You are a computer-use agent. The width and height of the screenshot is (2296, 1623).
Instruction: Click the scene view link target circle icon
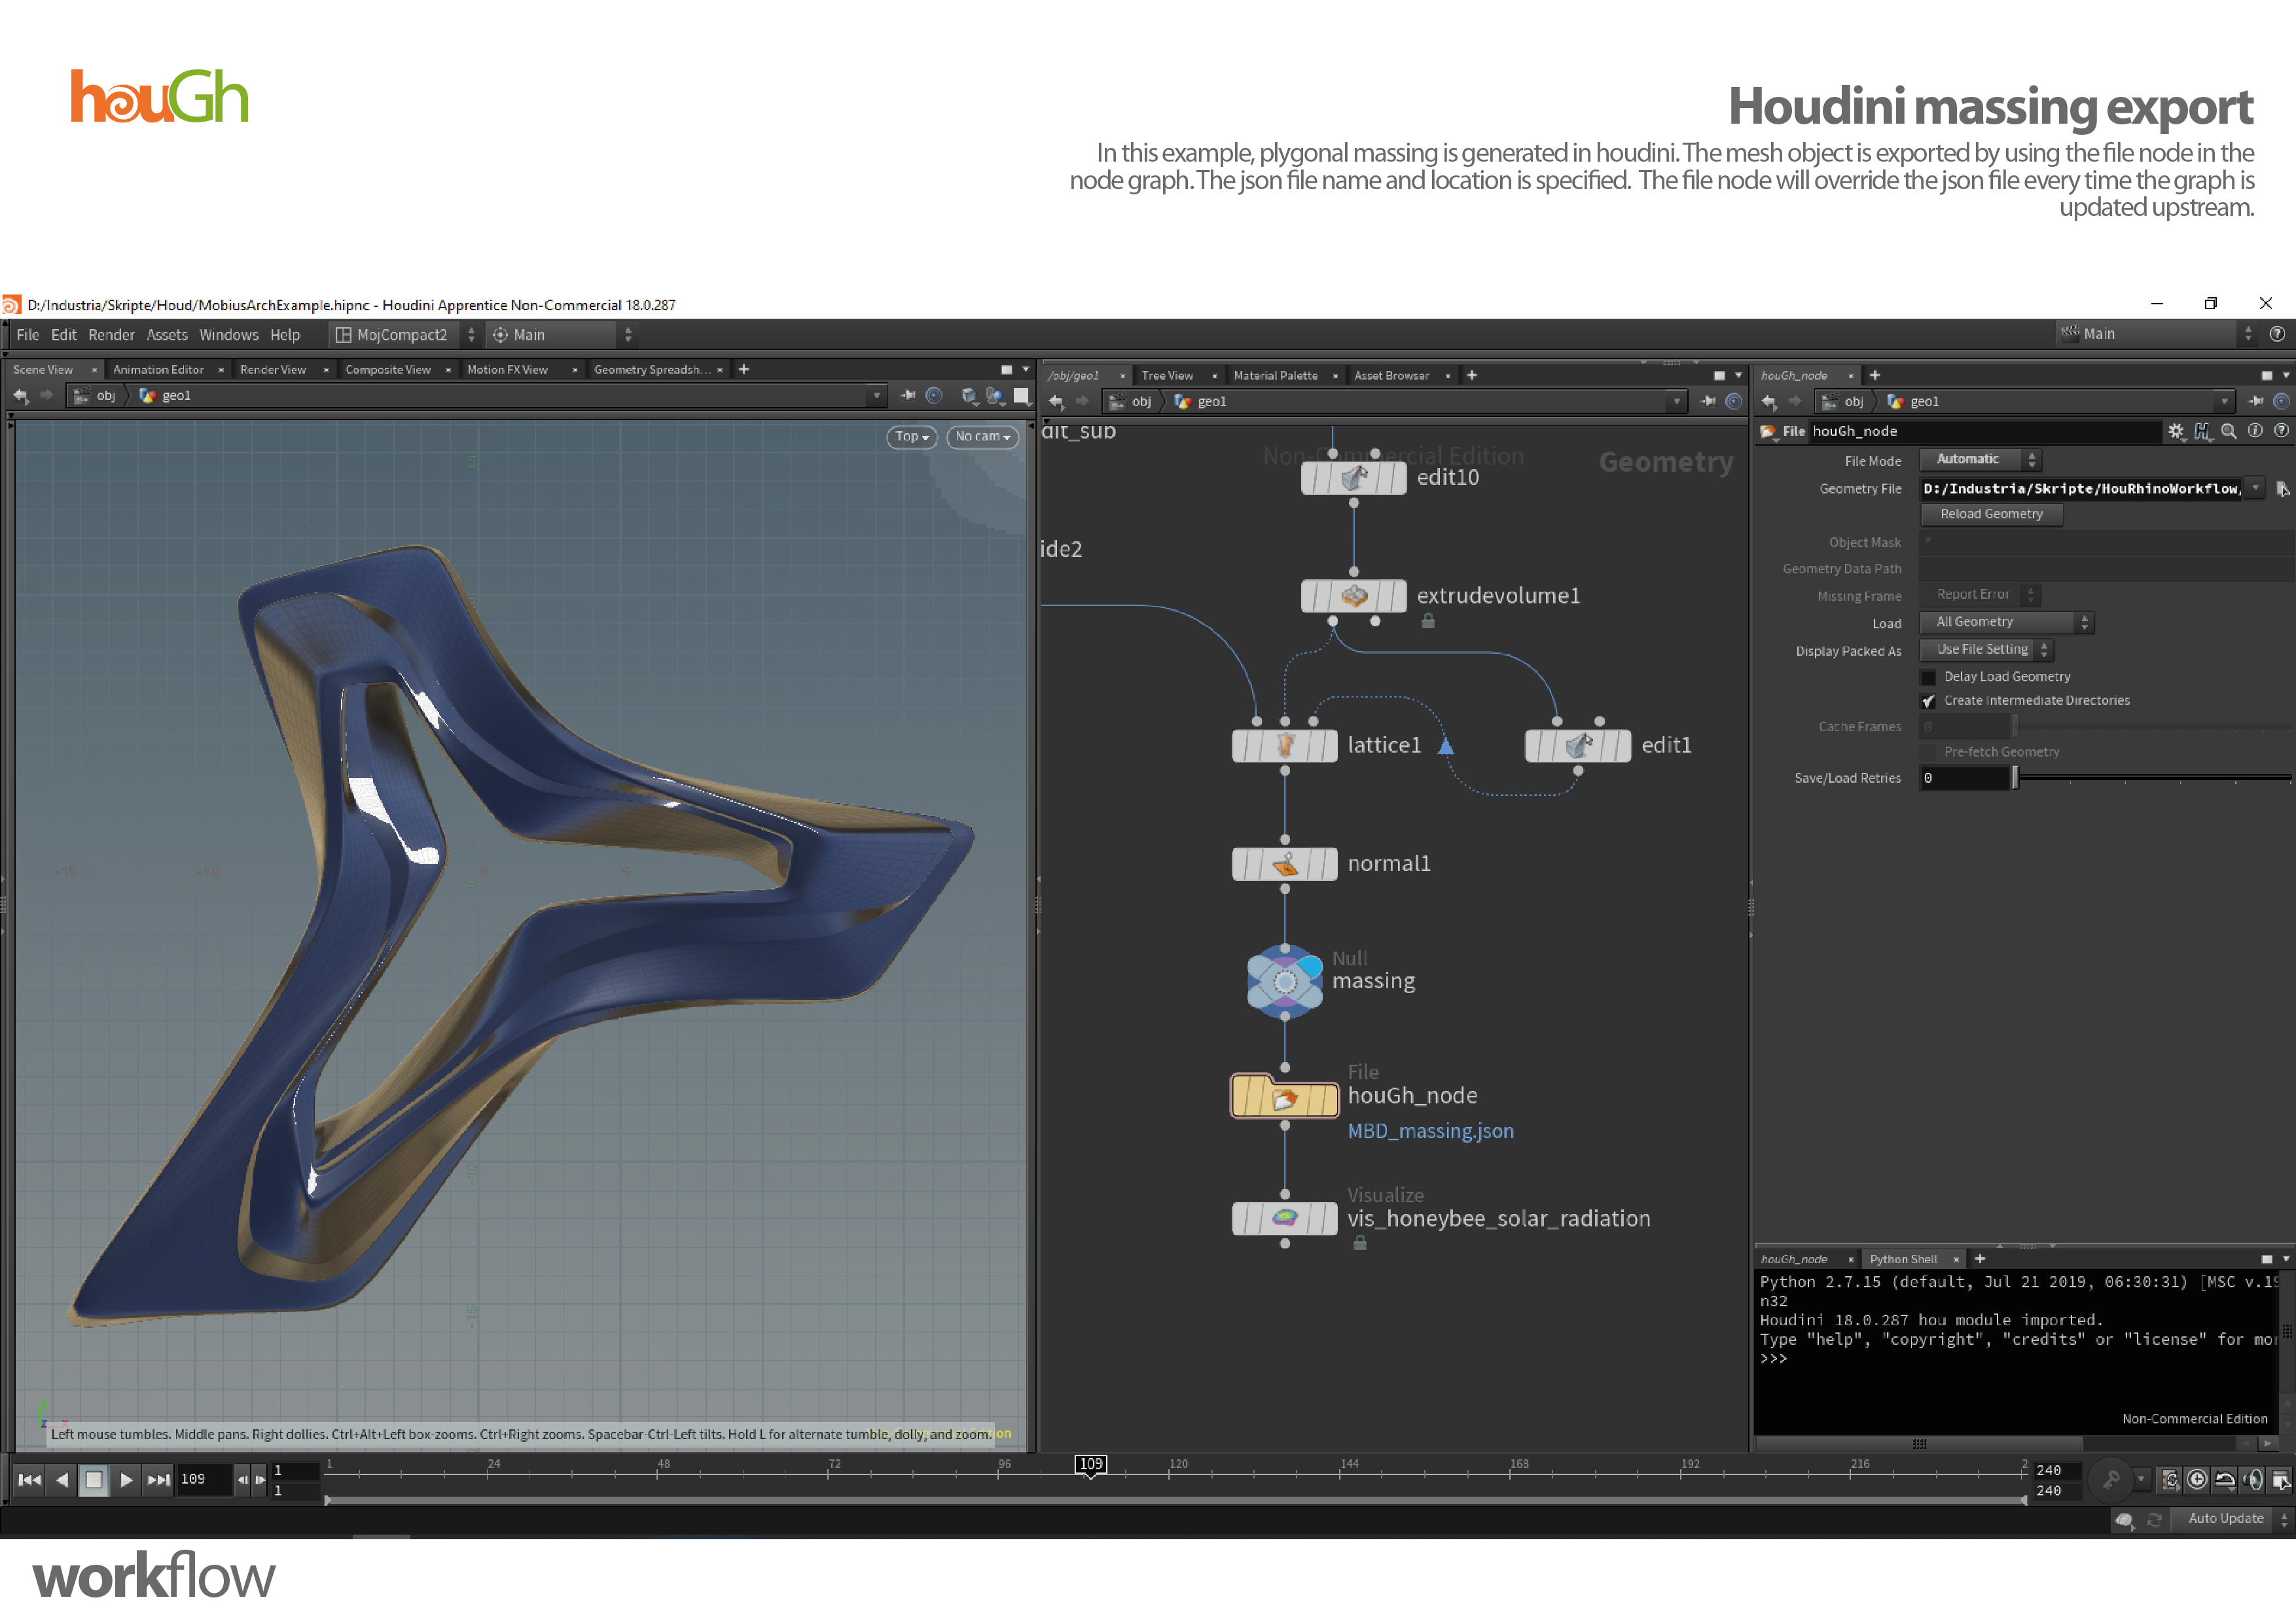[x=934, y=396]
